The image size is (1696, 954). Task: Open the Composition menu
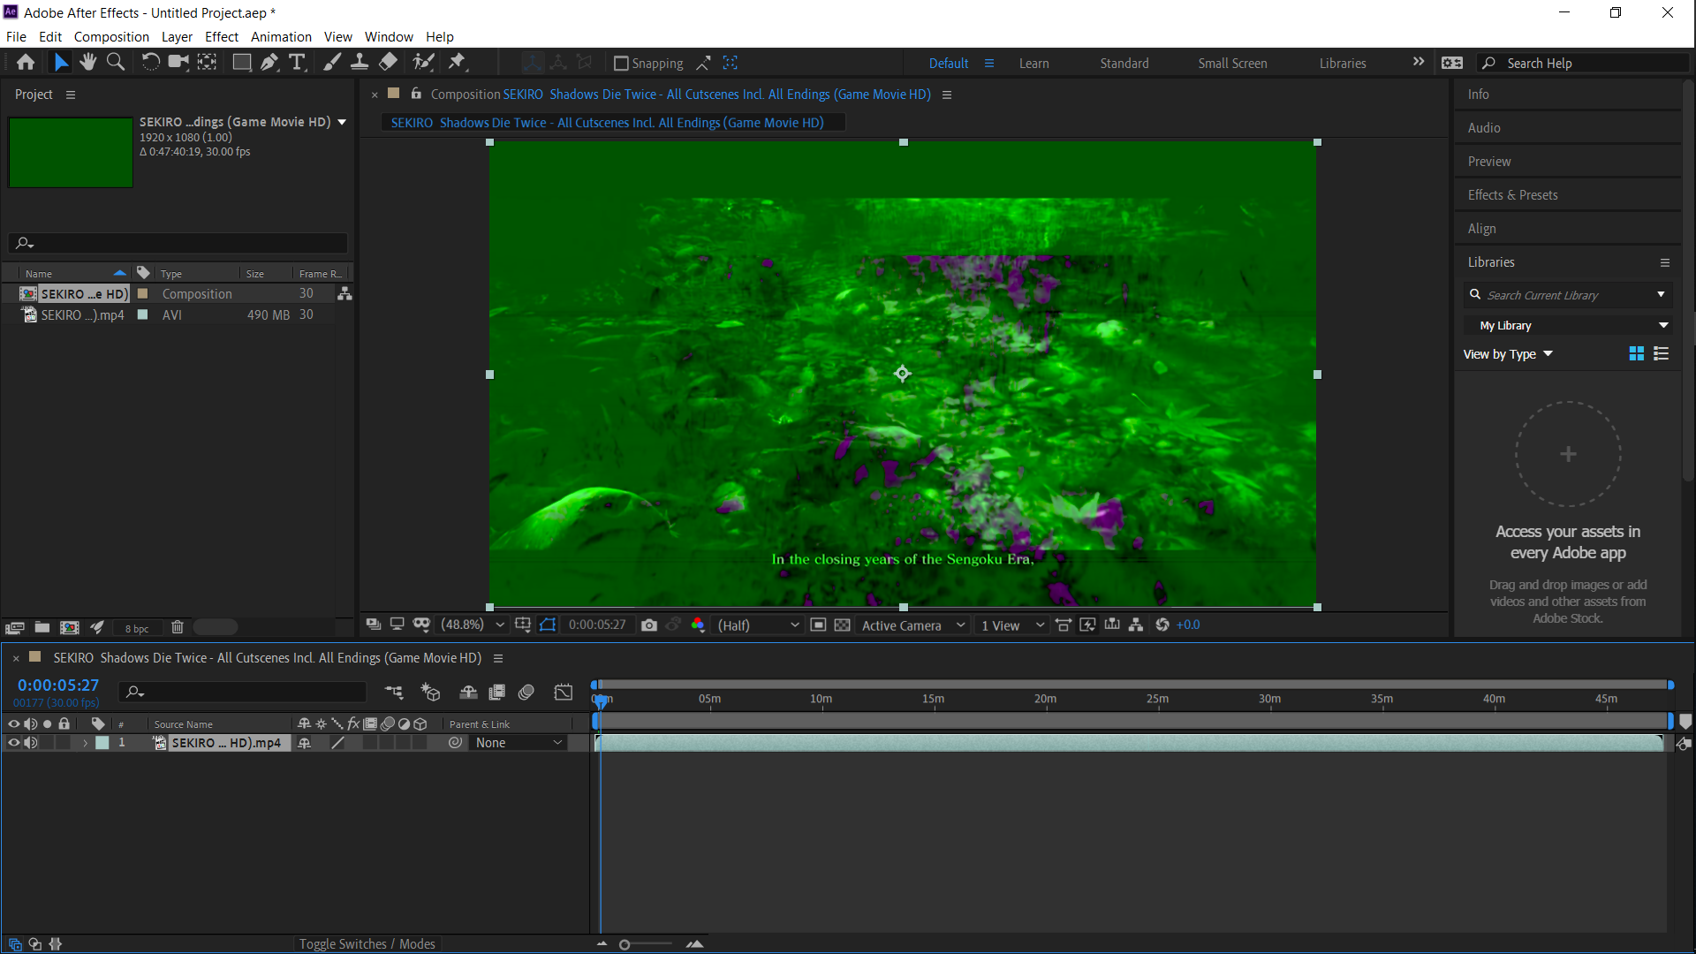pos(111,37)
